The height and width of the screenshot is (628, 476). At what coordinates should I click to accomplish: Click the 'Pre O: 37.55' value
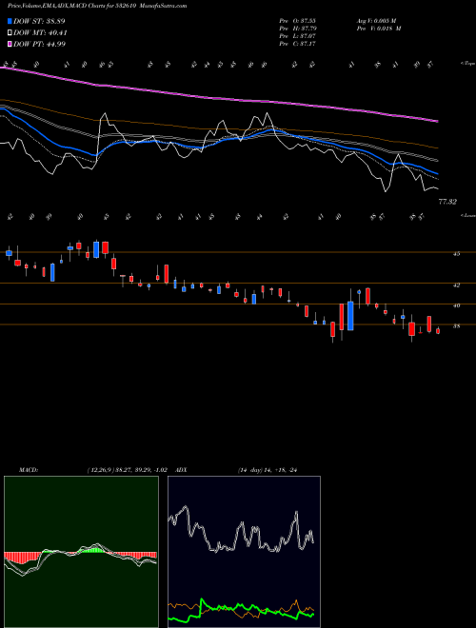point(298,21)
